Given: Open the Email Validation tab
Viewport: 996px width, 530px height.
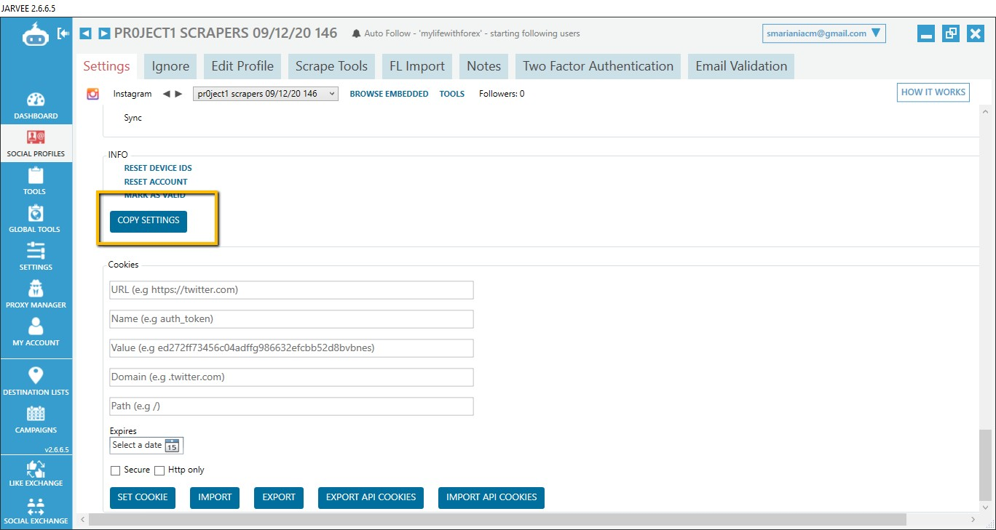Looking at the screenshot, I should [741, 66].
